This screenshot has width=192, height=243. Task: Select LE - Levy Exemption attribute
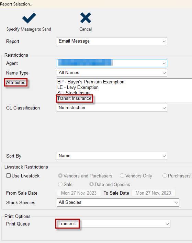point(78,88)
